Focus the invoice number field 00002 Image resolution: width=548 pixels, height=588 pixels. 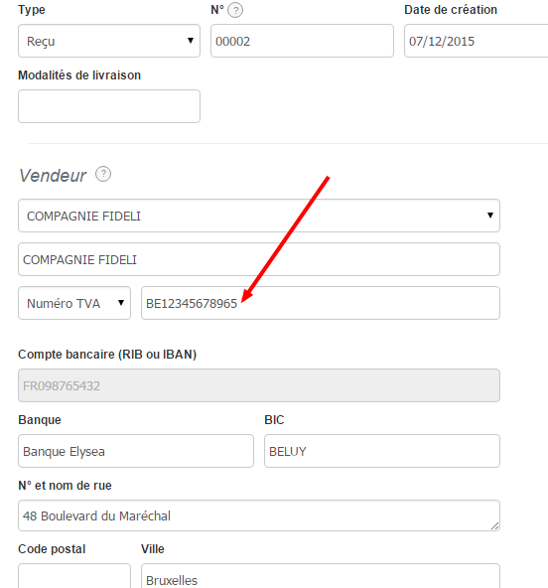(302, 41)
